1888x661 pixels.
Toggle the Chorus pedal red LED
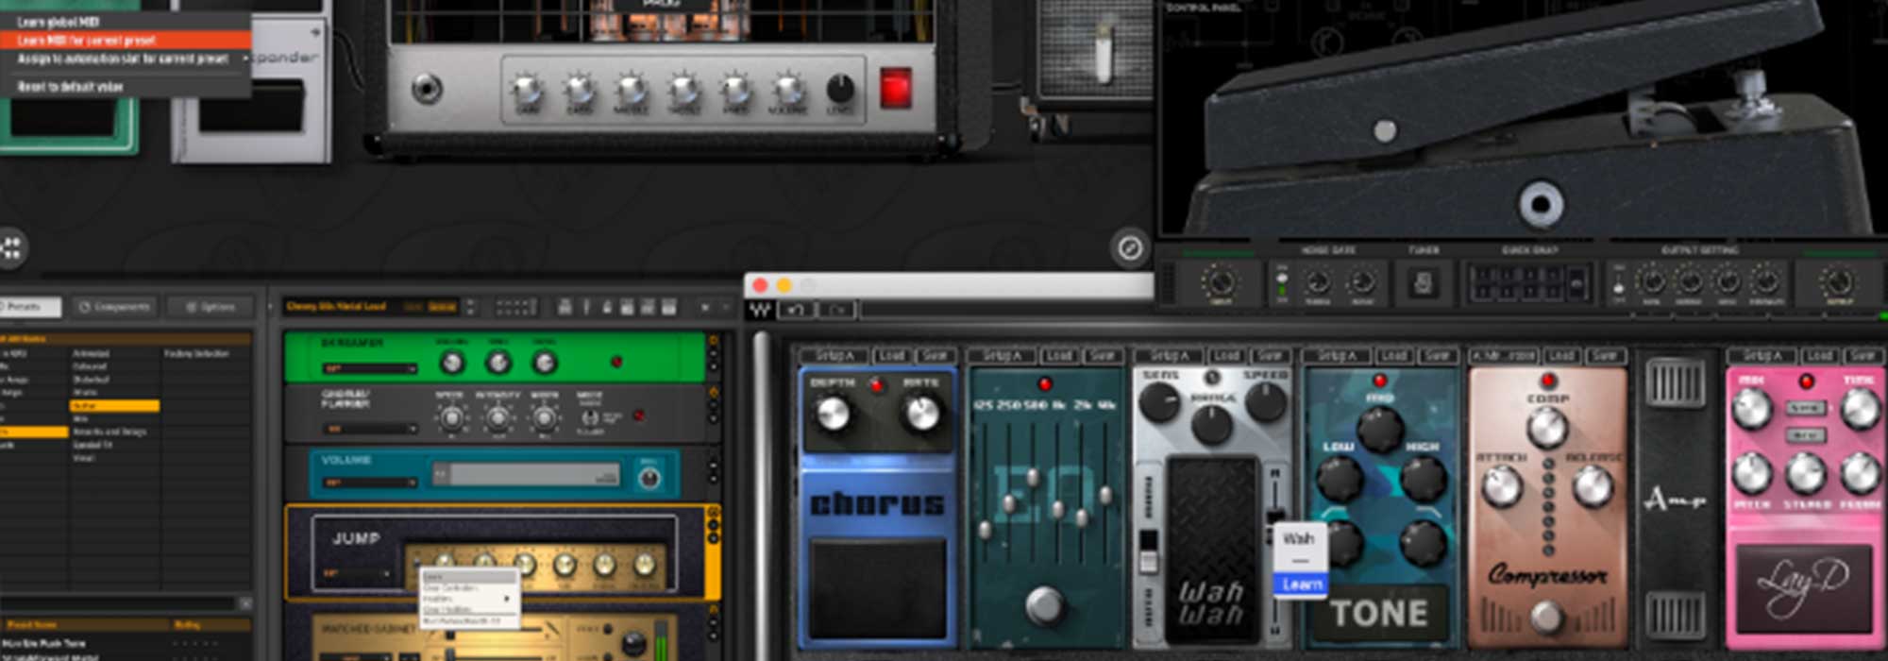[877, 384]
